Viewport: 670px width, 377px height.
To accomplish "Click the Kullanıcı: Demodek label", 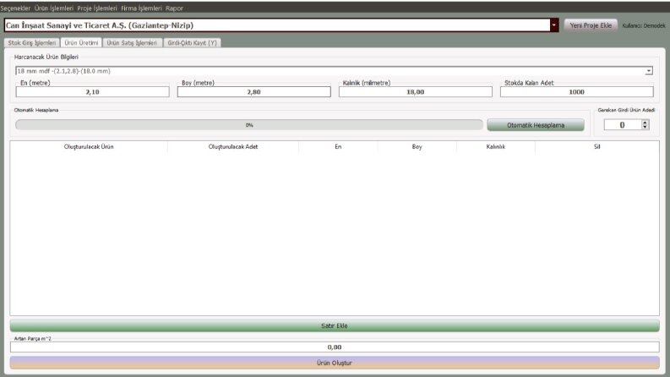I will [644, 25].
